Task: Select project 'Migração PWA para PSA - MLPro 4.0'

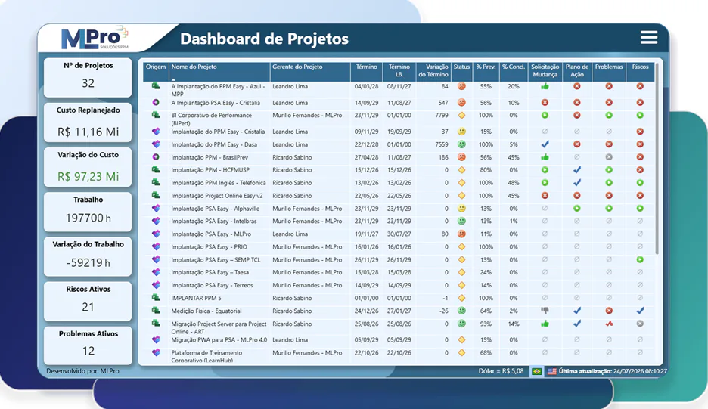Action: click(x=219, y=340)
